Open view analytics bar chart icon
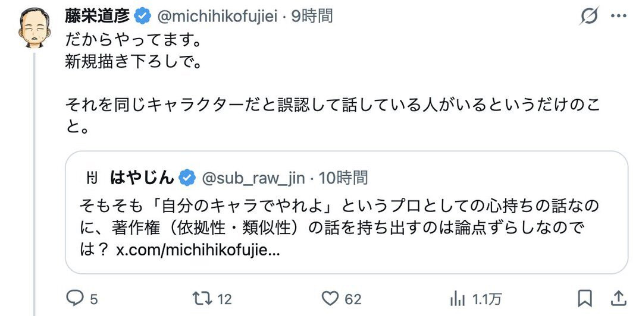This screenshot has height=316, width=639. pyautogui.click(x=458, y=298)
